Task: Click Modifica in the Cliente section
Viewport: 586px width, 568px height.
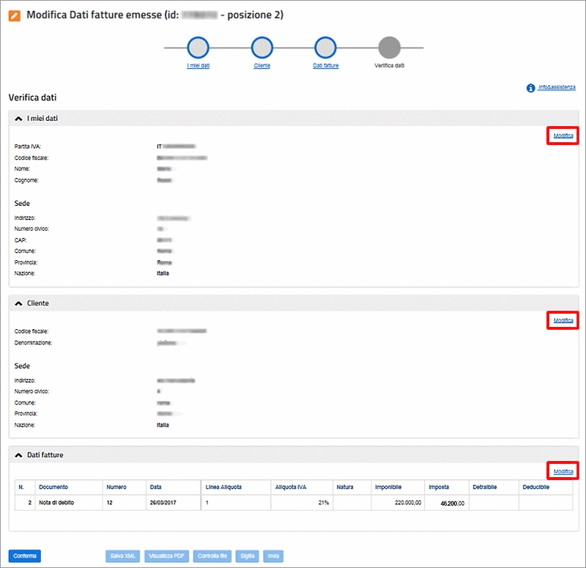Action: pyautogui.click(x=563, y=320)
